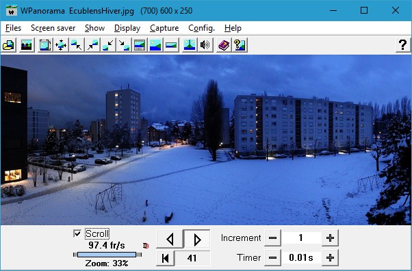Close the WPanorama window
Viewport: 412px width, 271px height.
396,10
